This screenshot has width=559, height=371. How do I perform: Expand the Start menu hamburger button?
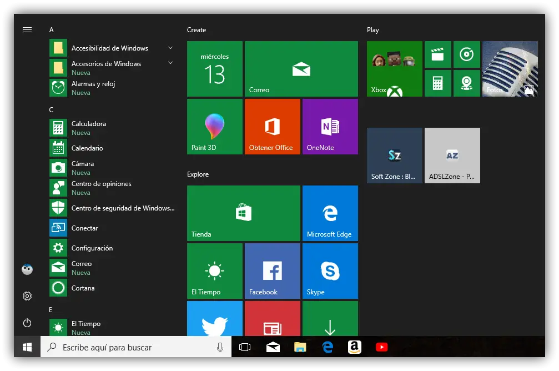pos(27,30)
